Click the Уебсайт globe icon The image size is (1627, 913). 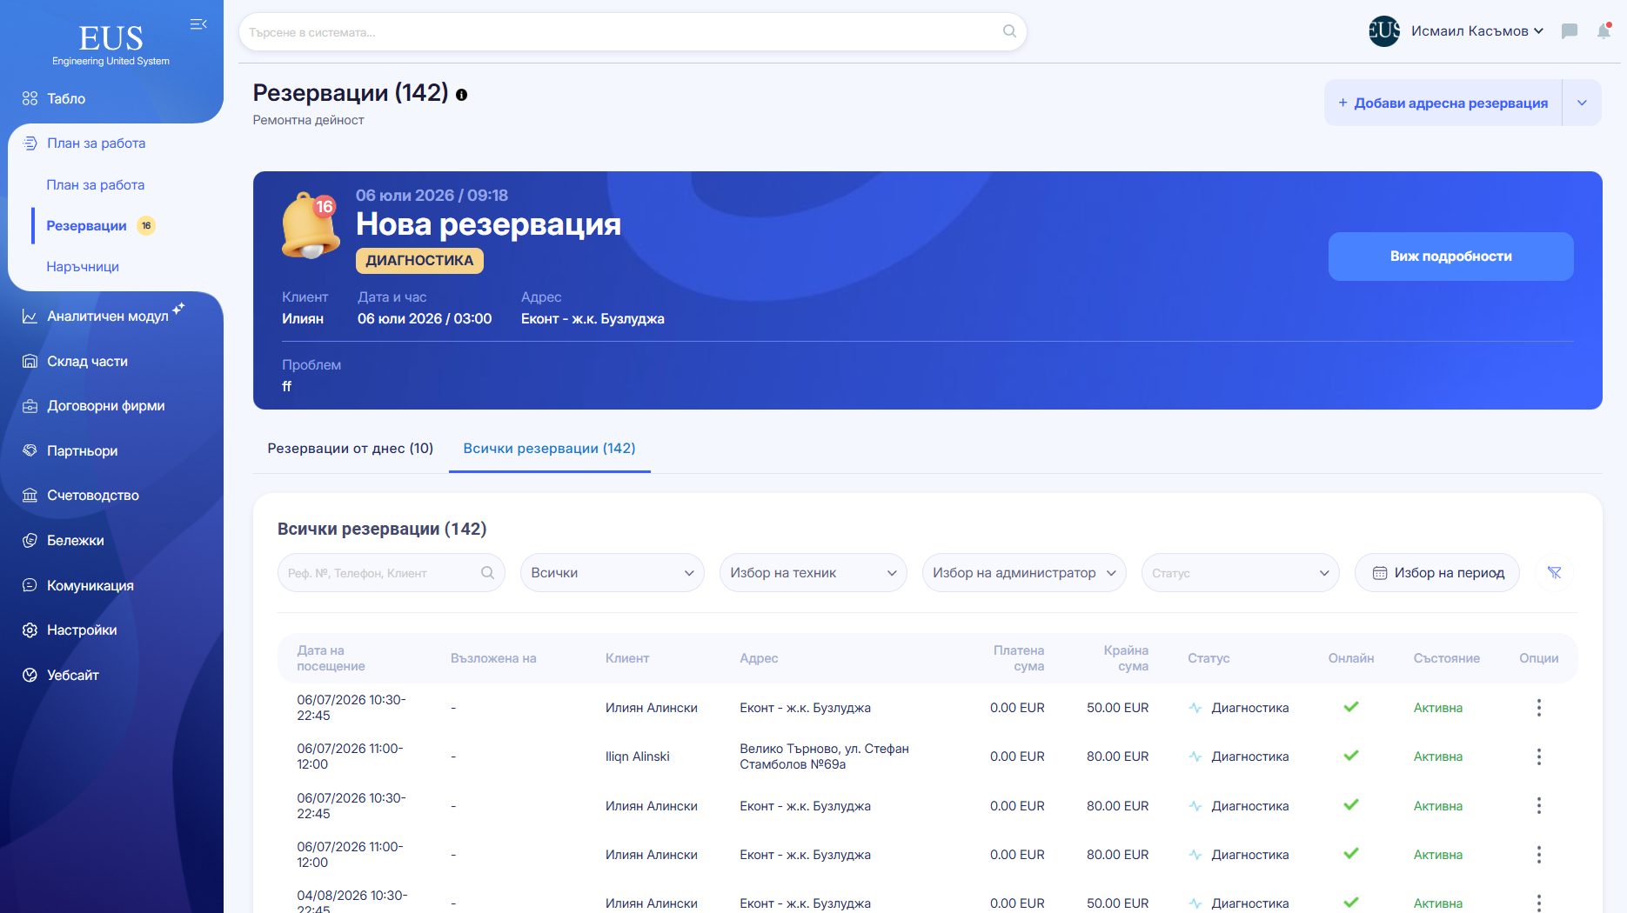30,675
